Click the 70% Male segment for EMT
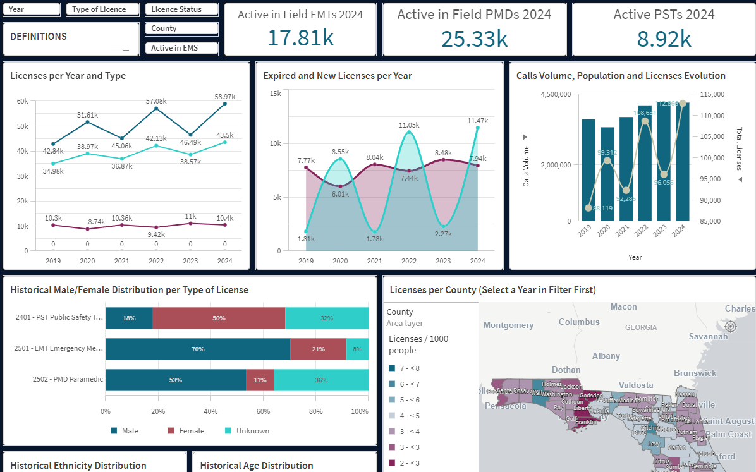The height and width of the screenshot is (472, 756). (x=197, y=349)
